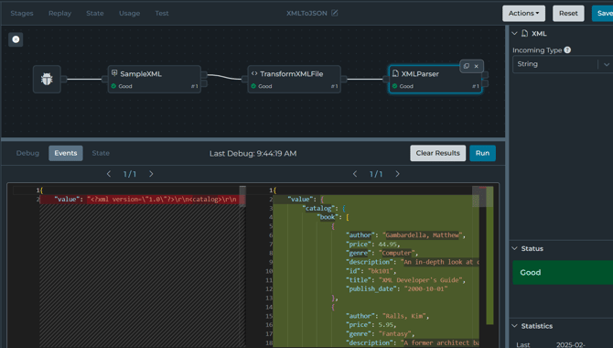613x348 pixels.
Task: Click the SampleXML node type icon
Action: (114, 73)
